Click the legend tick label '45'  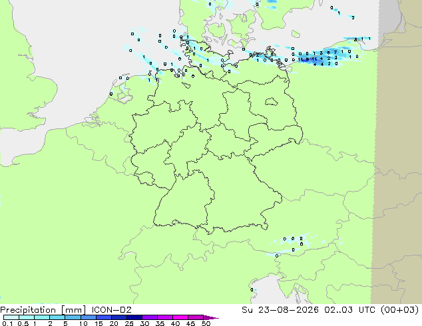190,323
